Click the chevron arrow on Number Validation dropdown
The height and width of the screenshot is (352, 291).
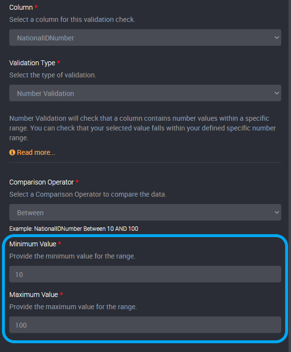(276, 93)
